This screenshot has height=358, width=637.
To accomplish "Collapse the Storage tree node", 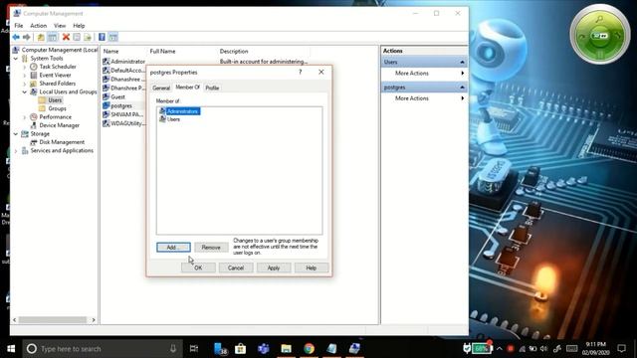I will tap(16, 134).
